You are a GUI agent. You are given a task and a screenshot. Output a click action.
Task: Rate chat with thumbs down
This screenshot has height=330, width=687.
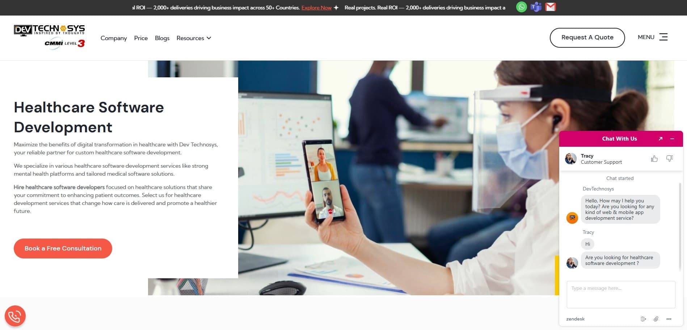coord(669,159)
